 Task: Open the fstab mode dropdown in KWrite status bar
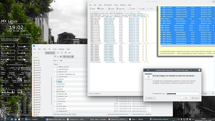click(x=207, y=93)
